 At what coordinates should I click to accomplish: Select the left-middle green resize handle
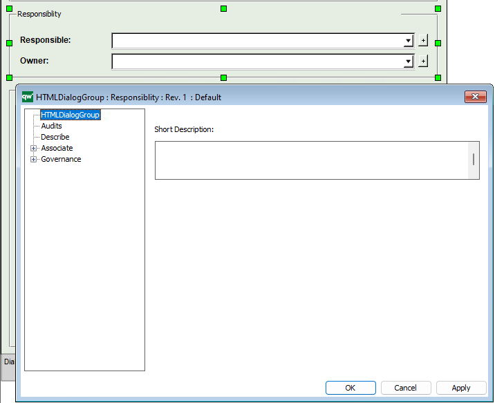10,43
